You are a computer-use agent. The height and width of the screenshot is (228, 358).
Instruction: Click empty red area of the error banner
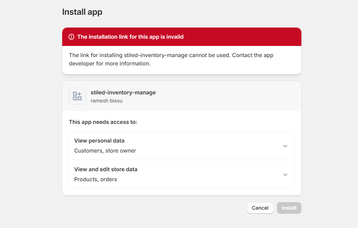(x=243, y=37)
